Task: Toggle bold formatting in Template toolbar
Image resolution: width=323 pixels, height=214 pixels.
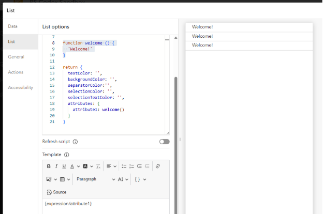Action: point(49,166)
